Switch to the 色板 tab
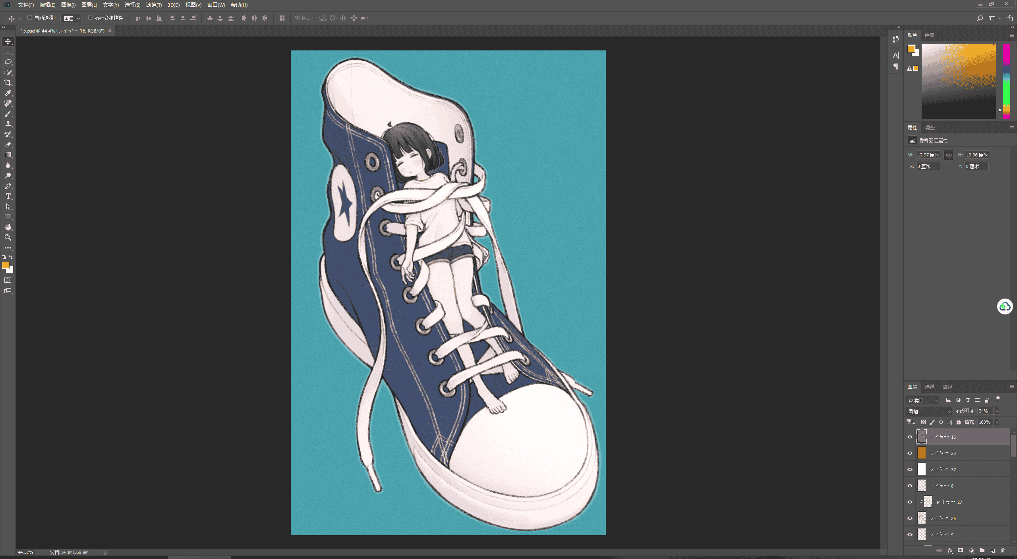Viewport: 1017px width, 559px height. pos(929,35)
